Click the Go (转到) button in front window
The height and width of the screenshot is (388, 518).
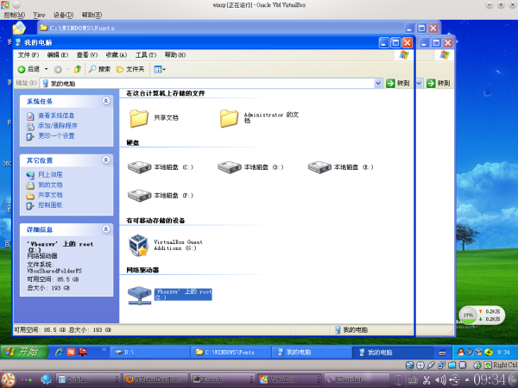click(398, 84)
